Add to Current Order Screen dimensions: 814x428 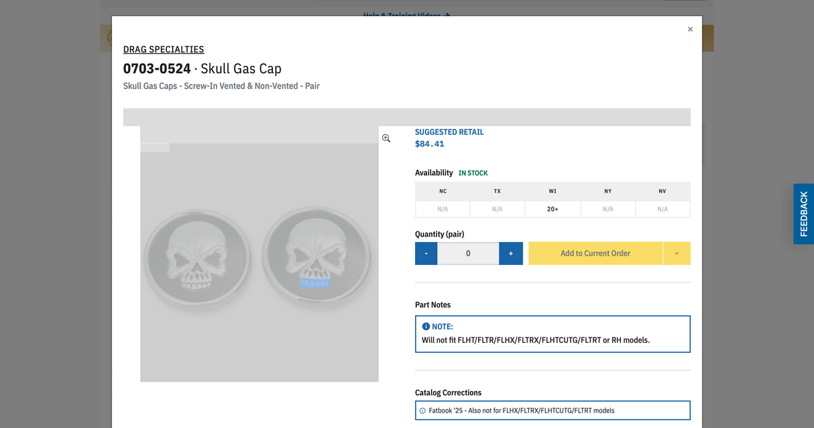click(x=595, y=254)
